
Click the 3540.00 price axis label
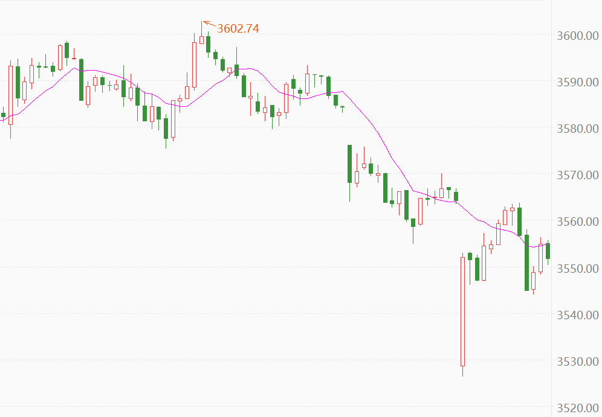tap(577, 315)
